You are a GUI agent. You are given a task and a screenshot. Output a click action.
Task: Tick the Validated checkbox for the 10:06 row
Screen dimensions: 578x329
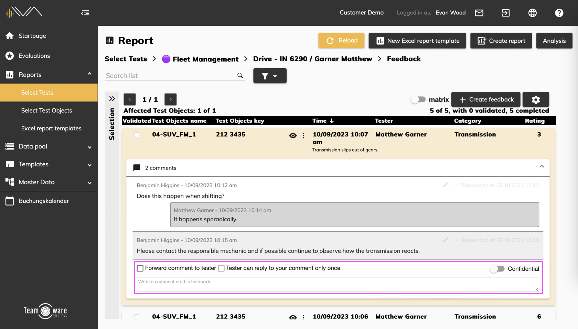137,317
